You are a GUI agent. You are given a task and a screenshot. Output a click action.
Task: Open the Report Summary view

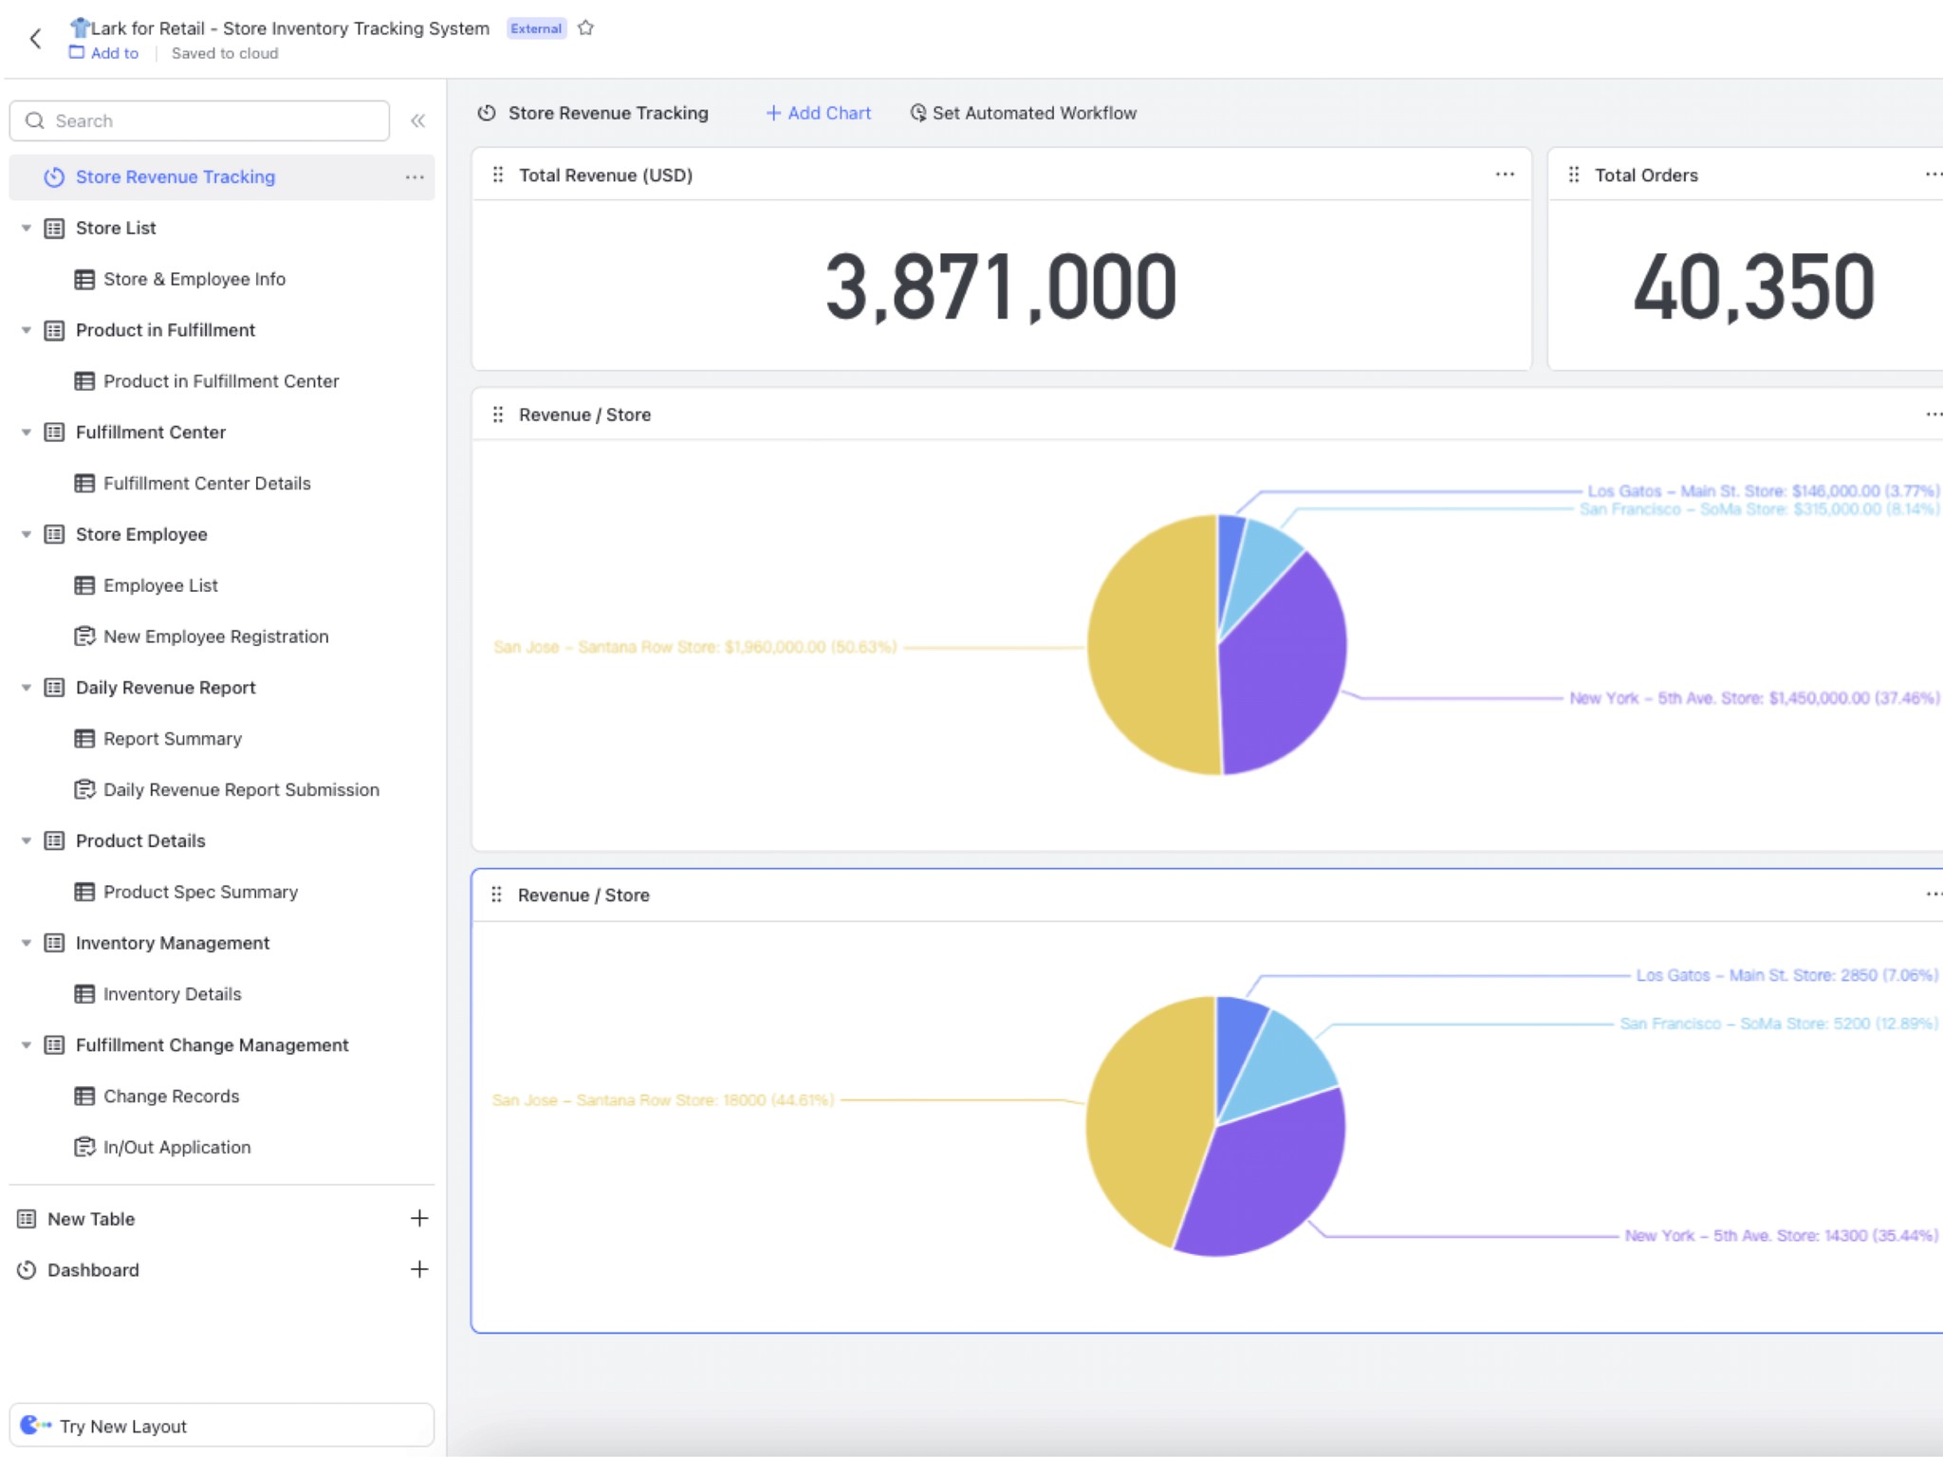pos(172,739)
